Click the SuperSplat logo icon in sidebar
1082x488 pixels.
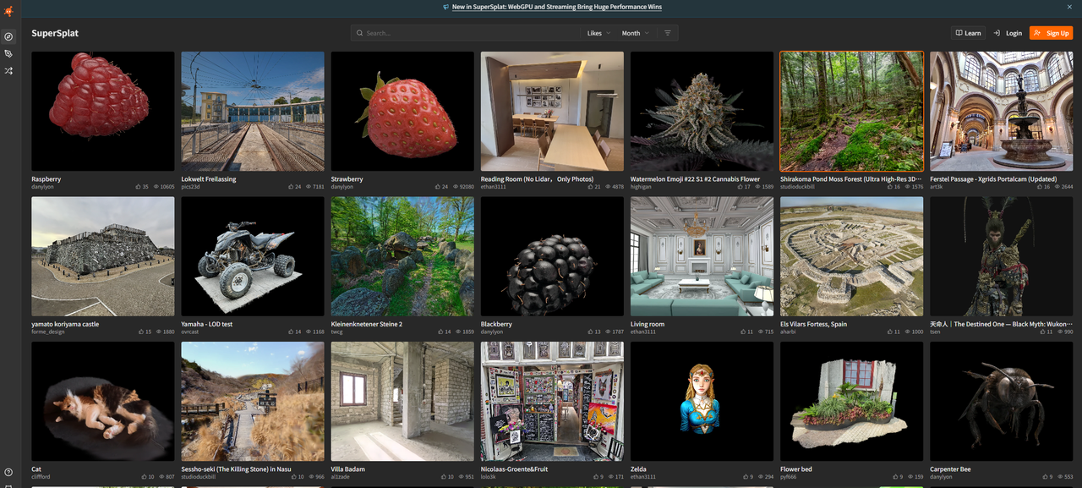pos(8,12)
